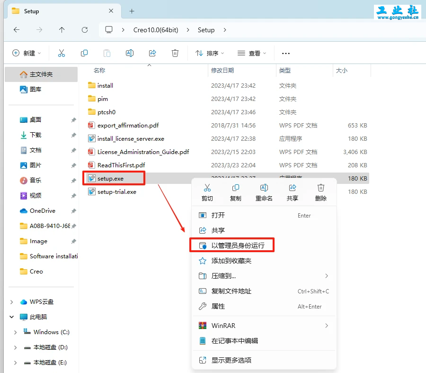Click 删除 in the context menu
This screenshot has height=373, width=426.
point(321,192)
